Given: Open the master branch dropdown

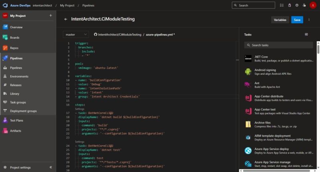Looking at the screenshot, I should click(x=76, y=34).
